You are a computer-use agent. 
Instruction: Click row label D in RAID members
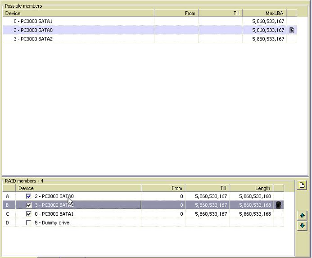[x=7, y=223]
